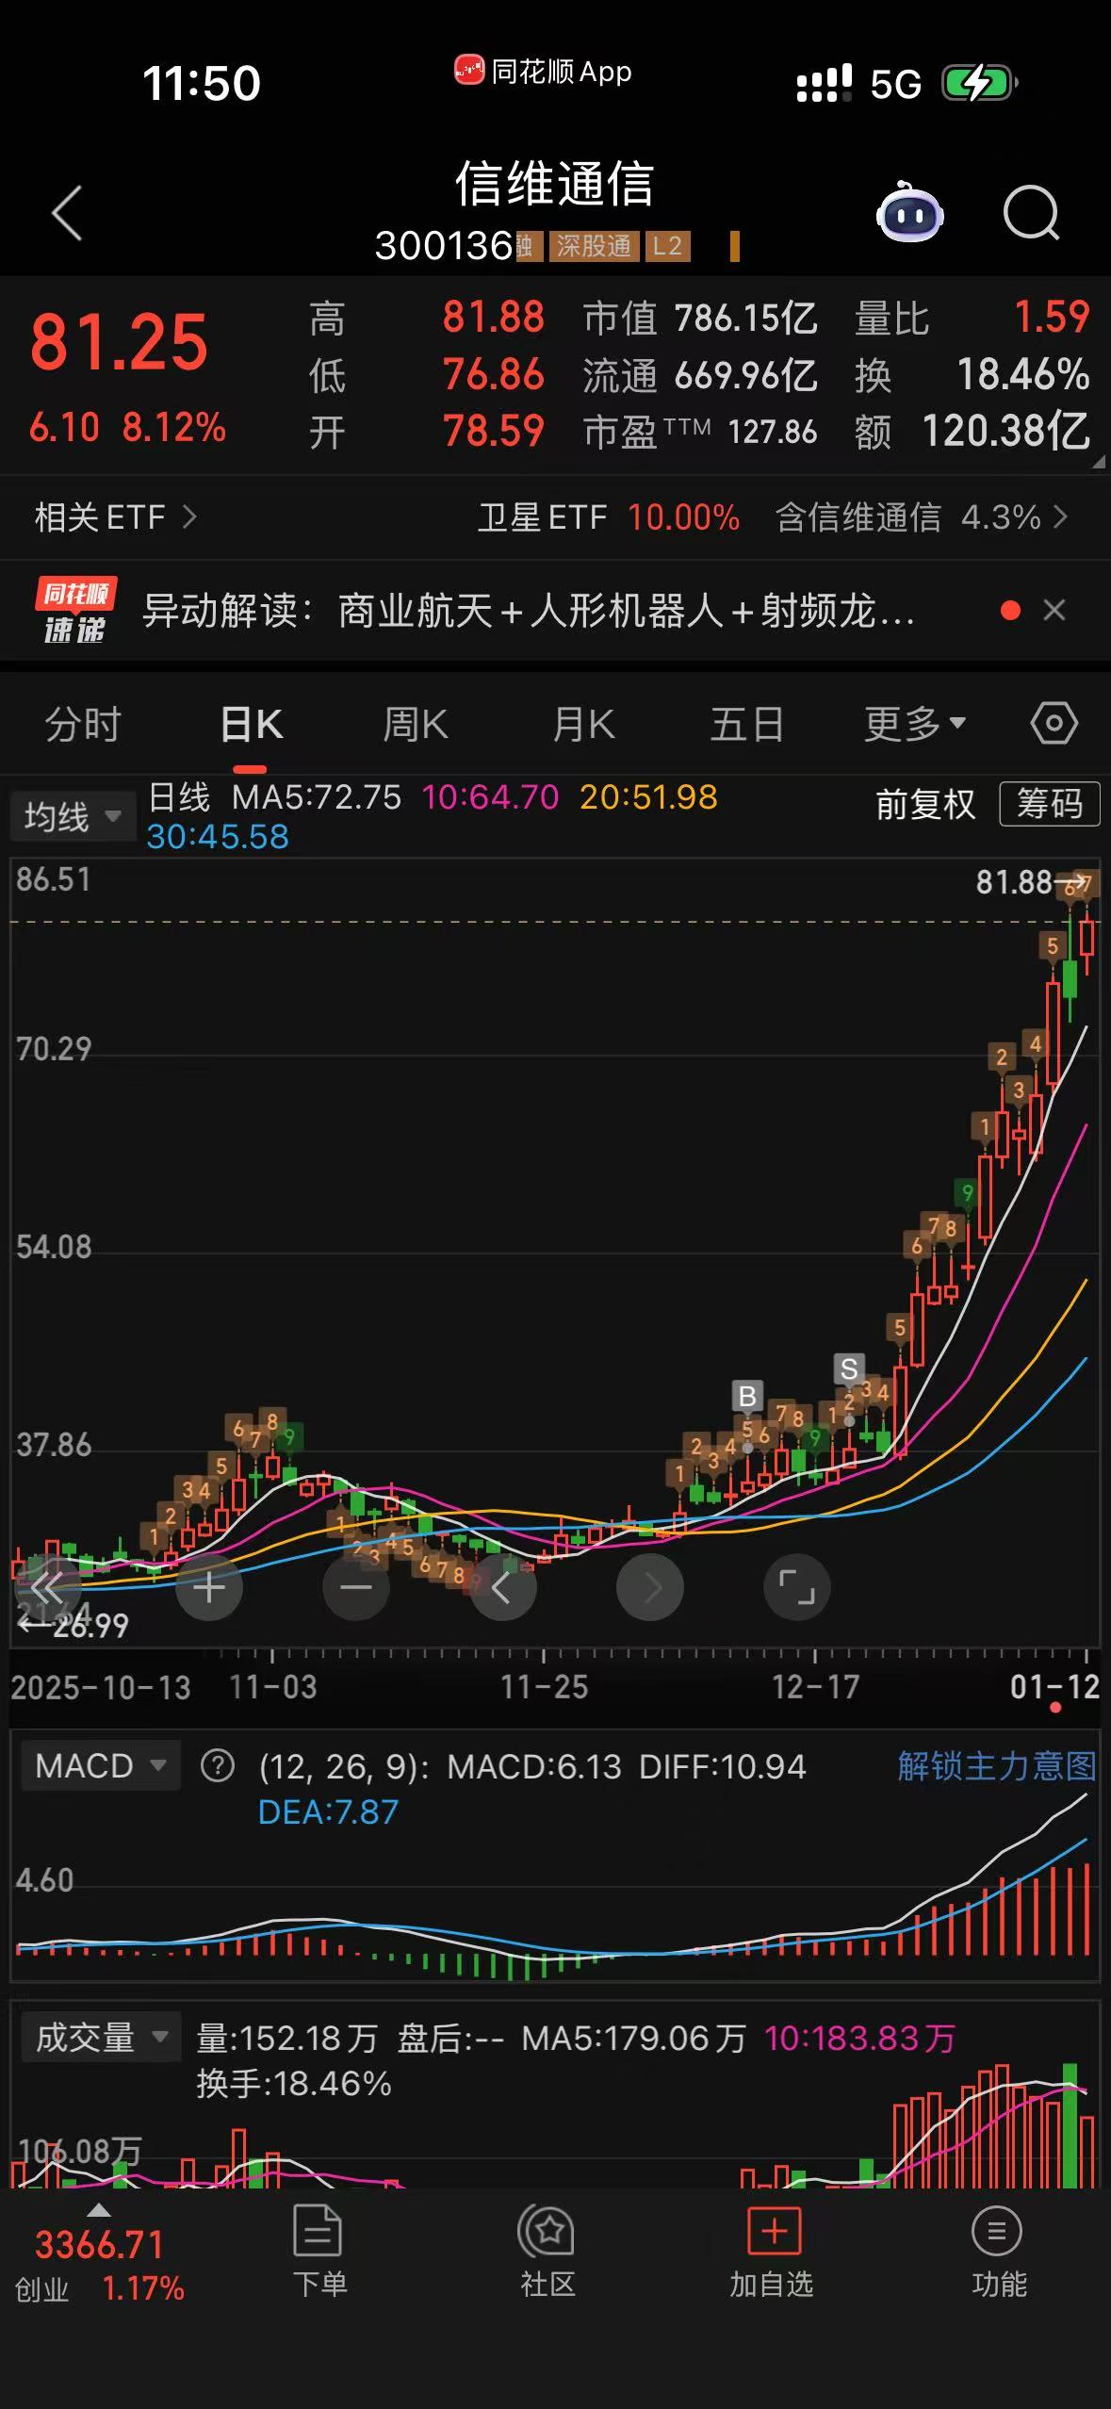Tap the B buy marker on chart
Image resolution: width=1111 pixels, height=2409 pixels.
click(x=747, y=1396)
